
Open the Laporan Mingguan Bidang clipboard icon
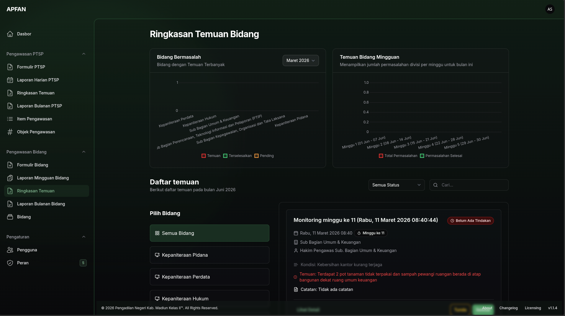(x=10, y=178)
